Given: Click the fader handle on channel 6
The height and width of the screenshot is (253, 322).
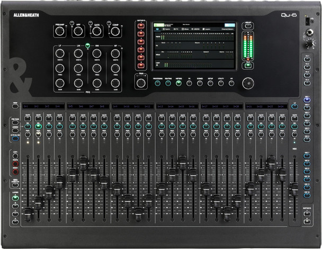Looking at the screenshot, I should [x=83, y=164].
